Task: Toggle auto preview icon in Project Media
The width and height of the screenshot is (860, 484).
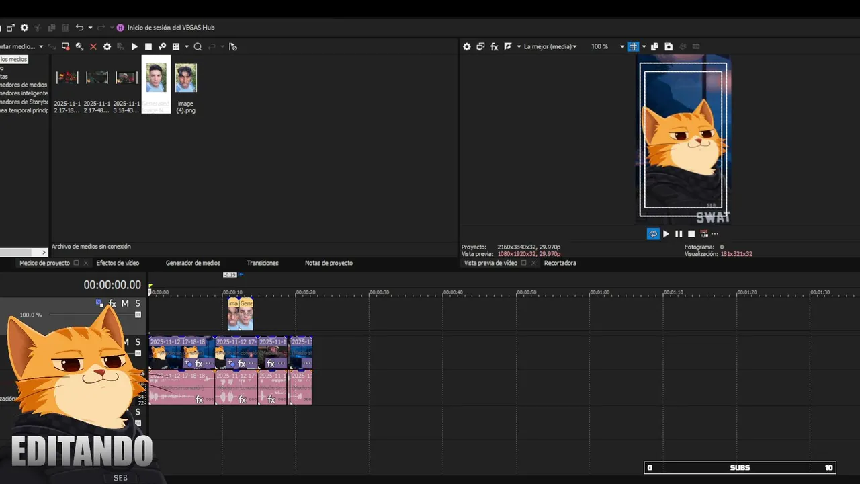Action: tap(162, 46)
